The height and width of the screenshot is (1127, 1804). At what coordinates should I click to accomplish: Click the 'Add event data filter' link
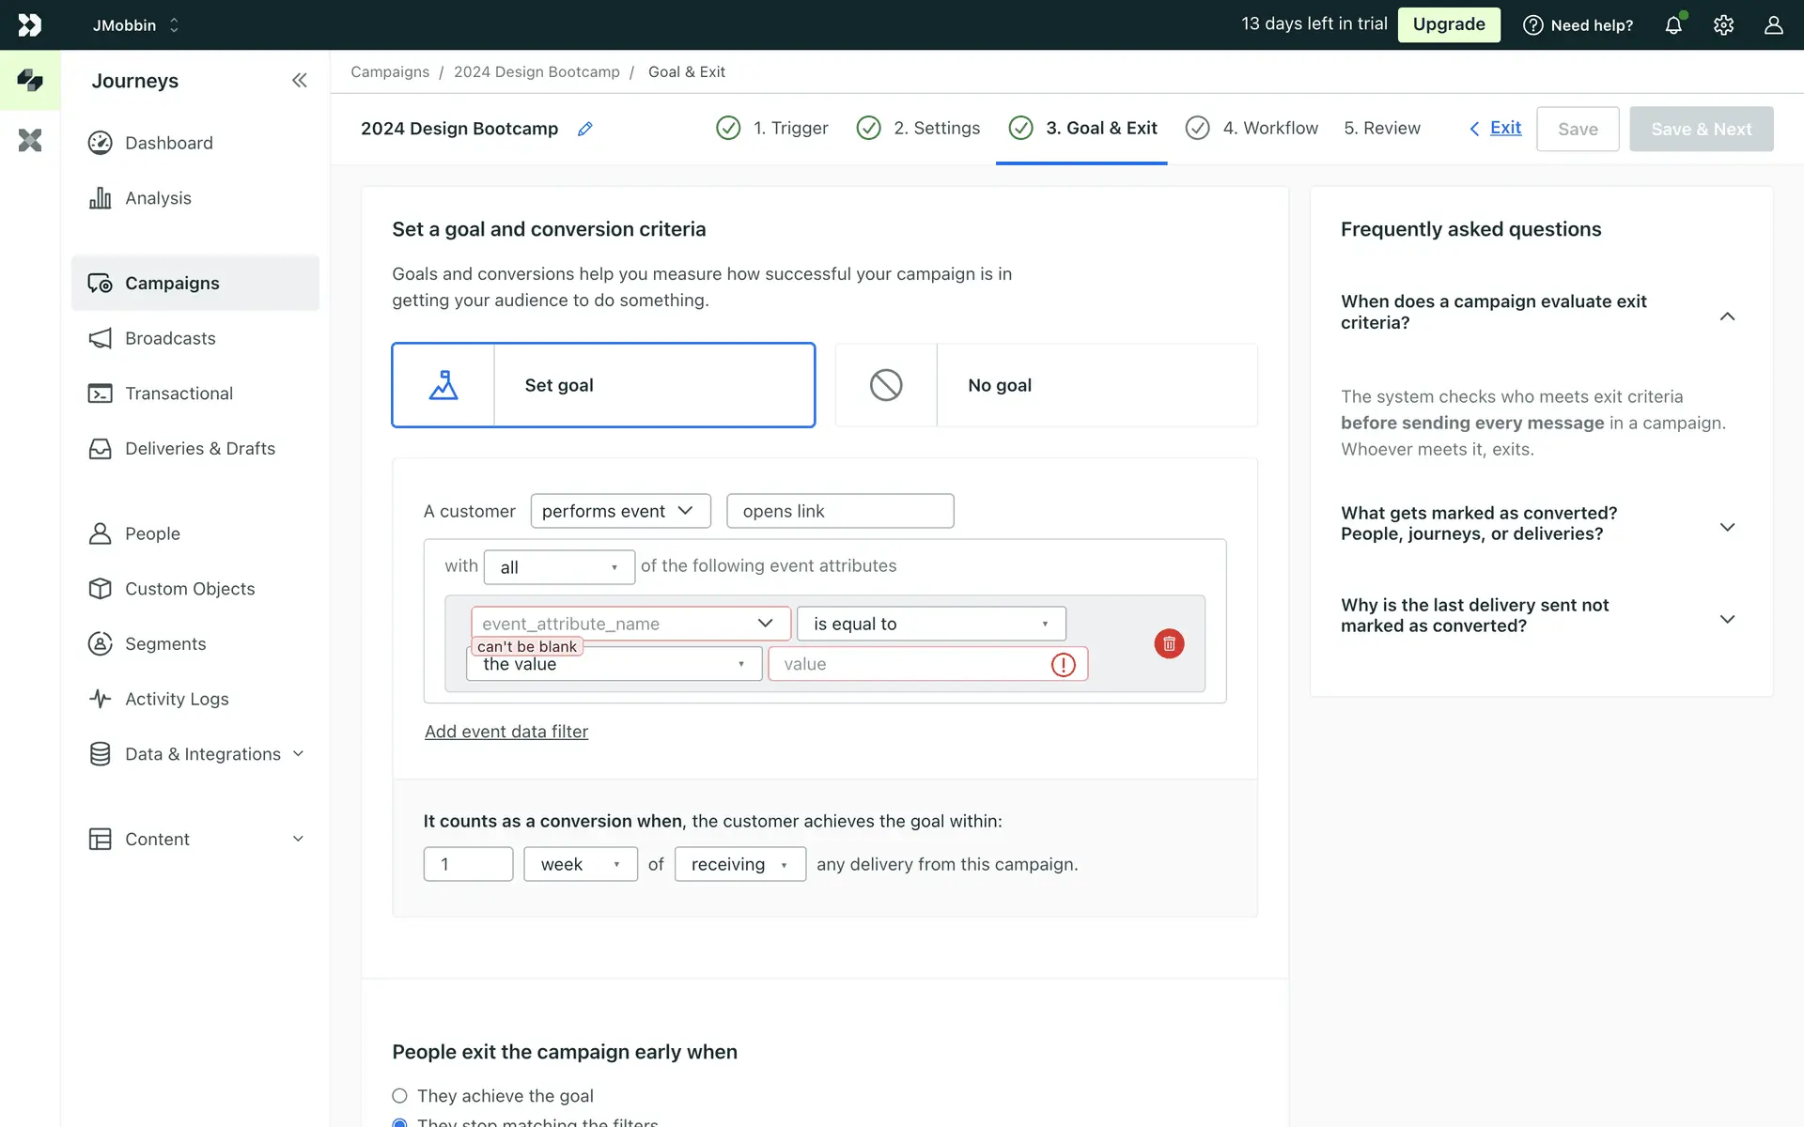coord(506,732)
